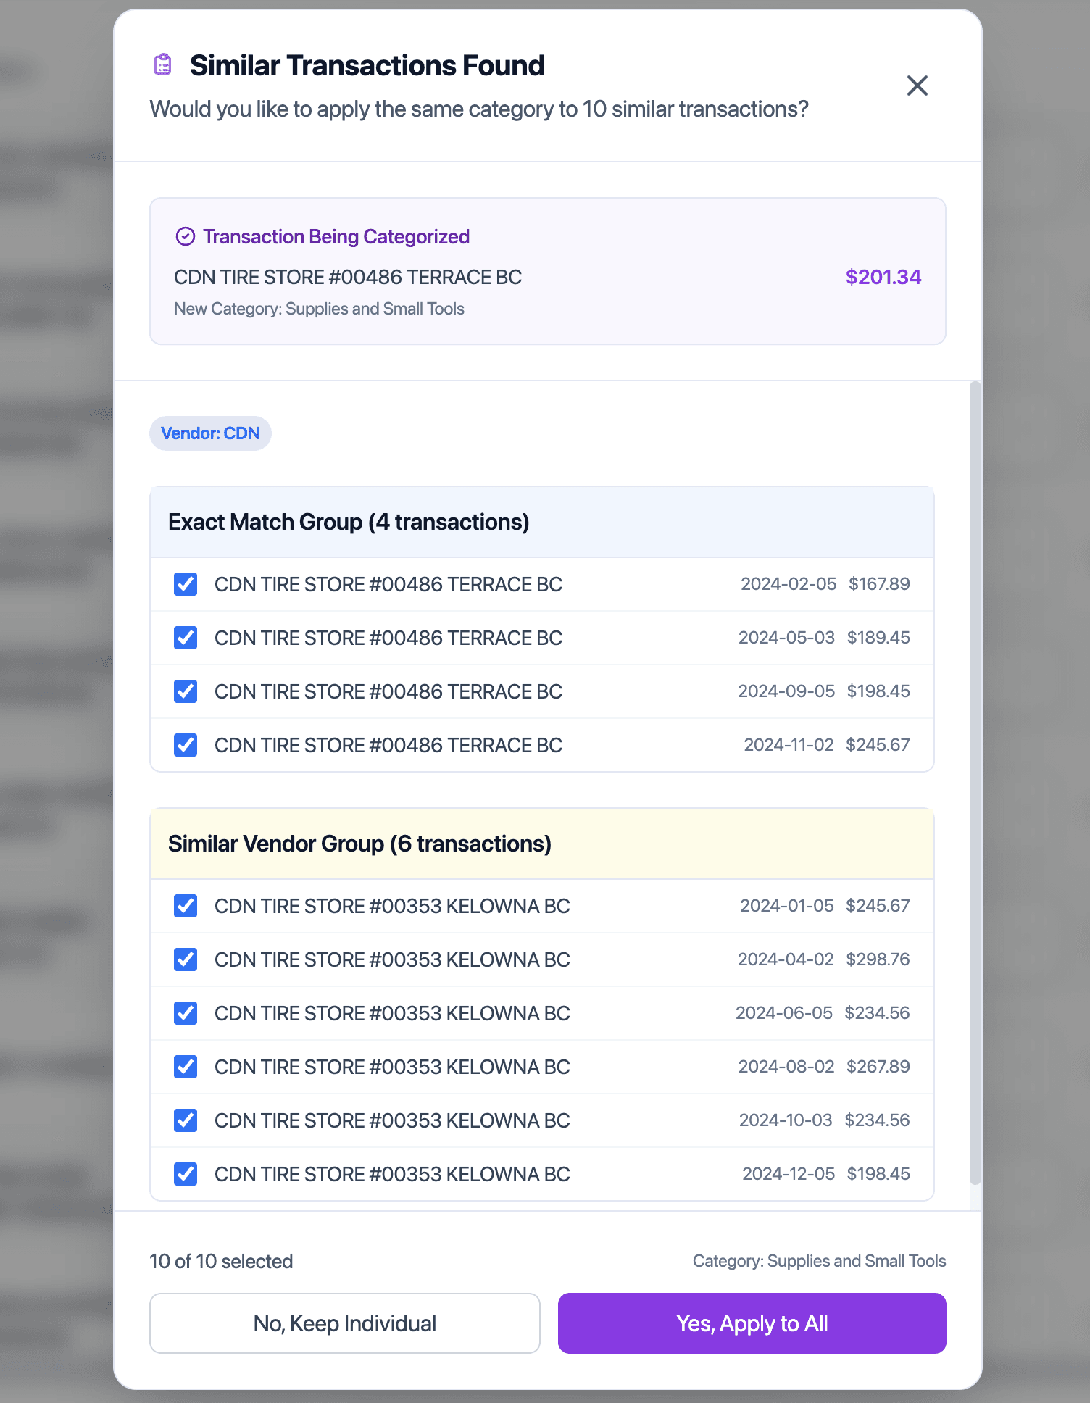
Task: Deselect the Kelowna transaction dated 2024-06-05
Action: coord(186,1013)
